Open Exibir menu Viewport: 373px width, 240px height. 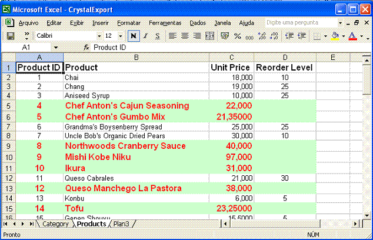[x=76, y=23]
